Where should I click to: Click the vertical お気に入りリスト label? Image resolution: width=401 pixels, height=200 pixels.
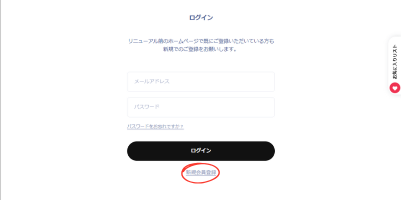tap(395, 62)
